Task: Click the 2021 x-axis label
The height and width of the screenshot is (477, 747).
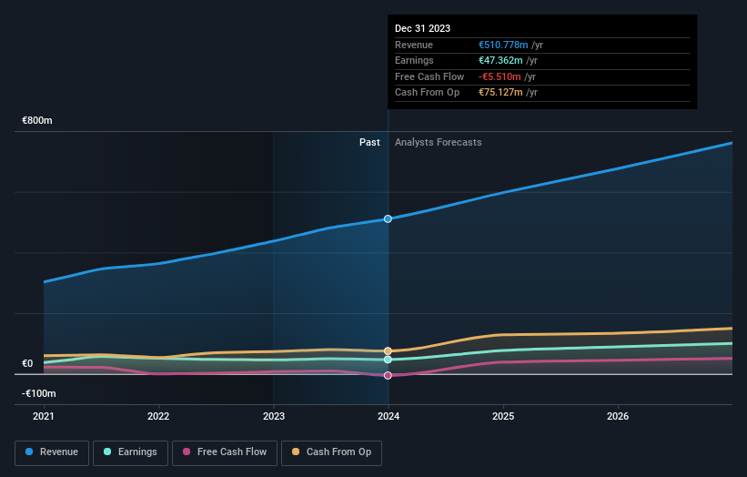Action: (44, 417)
